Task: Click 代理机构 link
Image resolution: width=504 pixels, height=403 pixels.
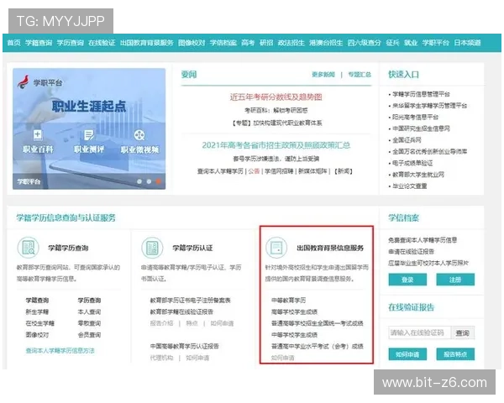Action: tap(161, 358)
